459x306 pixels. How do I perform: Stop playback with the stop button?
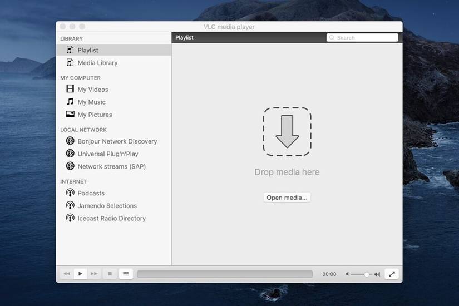(110, 274)
